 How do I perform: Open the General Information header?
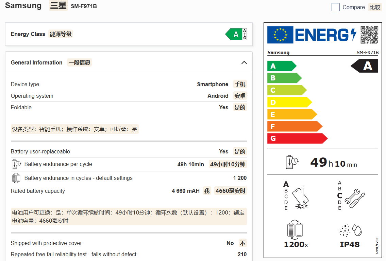pyautogui.click(x=129, y=62)
